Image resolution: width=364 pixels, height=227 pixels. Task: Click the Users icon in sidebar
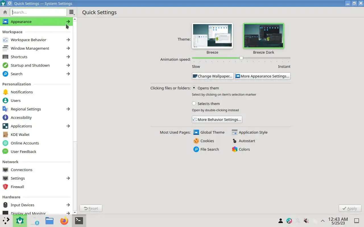(x=5, y=100)
